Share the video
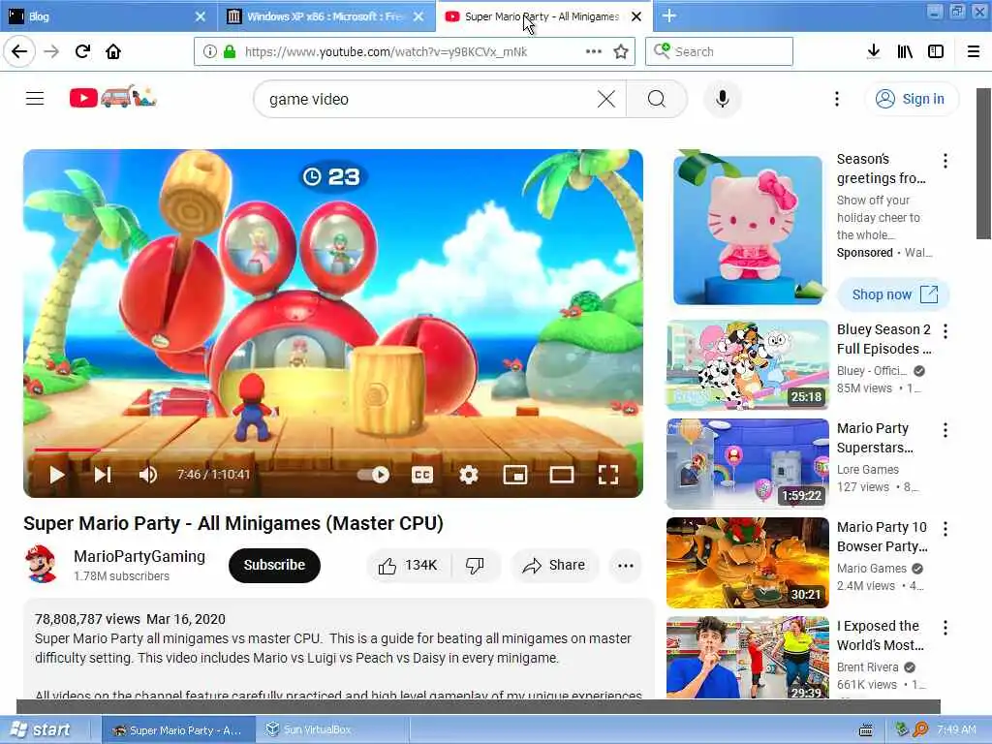 (x=554, y=565)
